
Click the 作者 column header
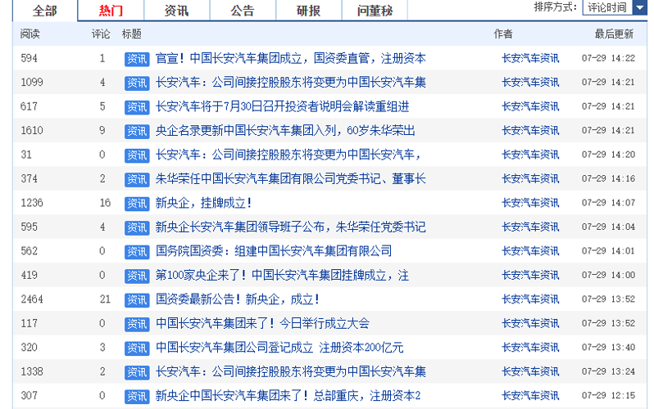(x=503, y=34)
